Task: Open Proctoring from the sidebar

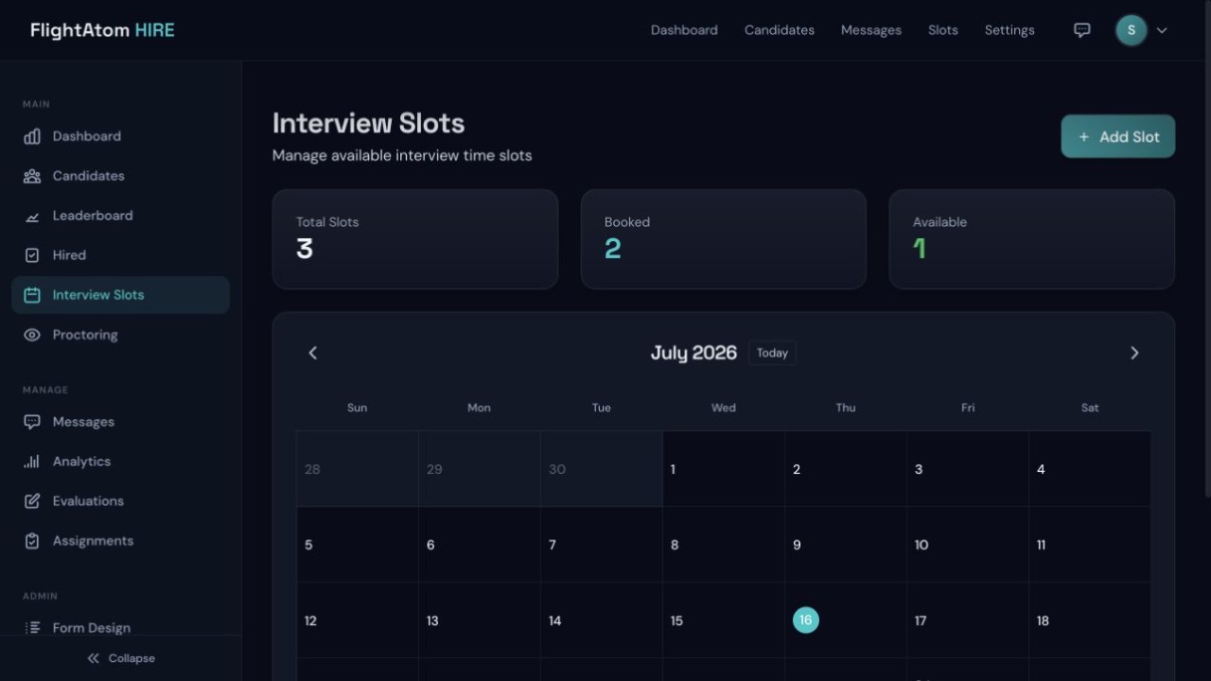Action: click(x=120, y=335)
